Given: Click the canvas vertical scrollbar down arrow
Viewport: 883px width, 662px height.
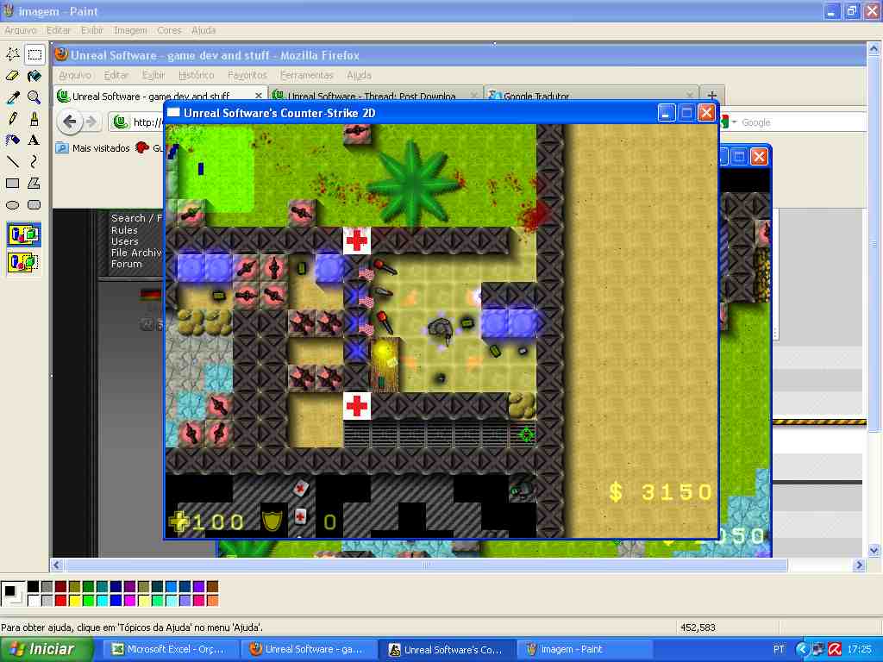Looking at the screenshot, I should pos(874,550).
